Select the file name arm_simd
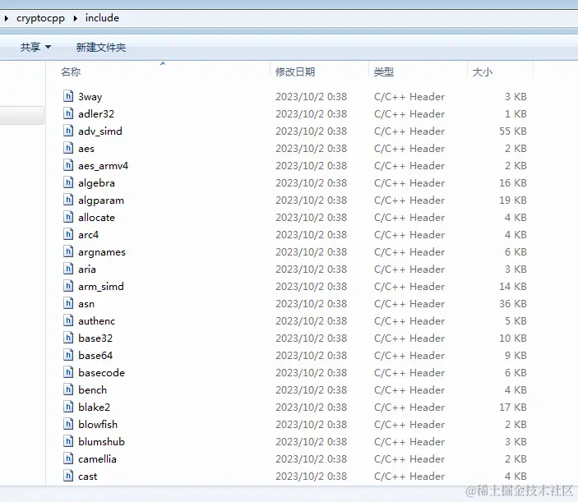This screenshot has height=502, width=578. 100,287
